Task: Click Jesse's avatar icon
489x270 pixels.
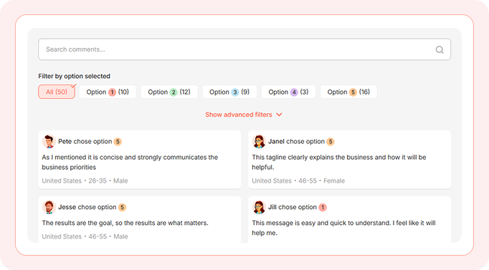Action: 49,207
